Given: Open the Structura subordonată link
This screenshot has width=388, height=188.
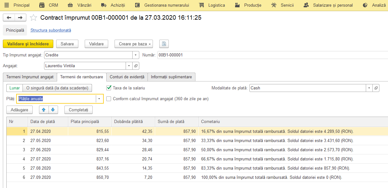Looking at the screenshot, I should click(x=51, y=30).
